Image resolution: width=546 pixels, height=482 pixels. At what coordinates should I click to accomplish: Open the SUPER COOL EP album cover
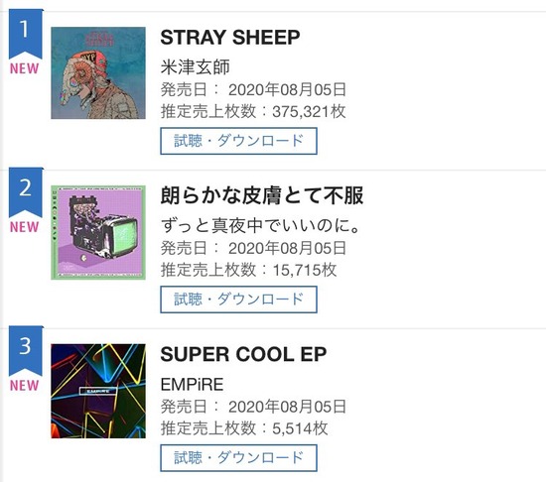[98, 391]
